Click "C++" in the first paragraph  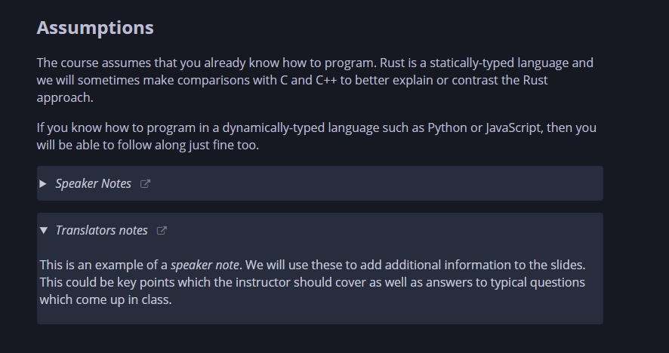pos(326,80)
